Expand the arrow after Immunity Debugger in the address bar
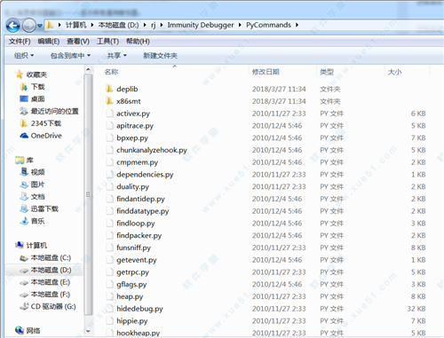The image size is (444, 338). click(x=240, y=25)
